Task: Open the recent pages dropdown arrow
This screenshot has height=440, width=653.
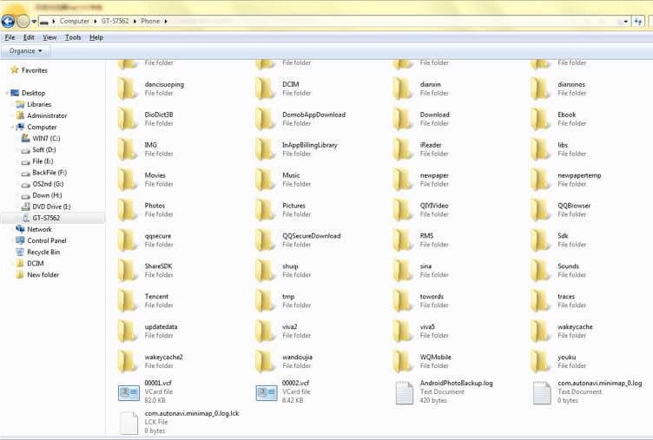Action: click(x=35, y=22)
